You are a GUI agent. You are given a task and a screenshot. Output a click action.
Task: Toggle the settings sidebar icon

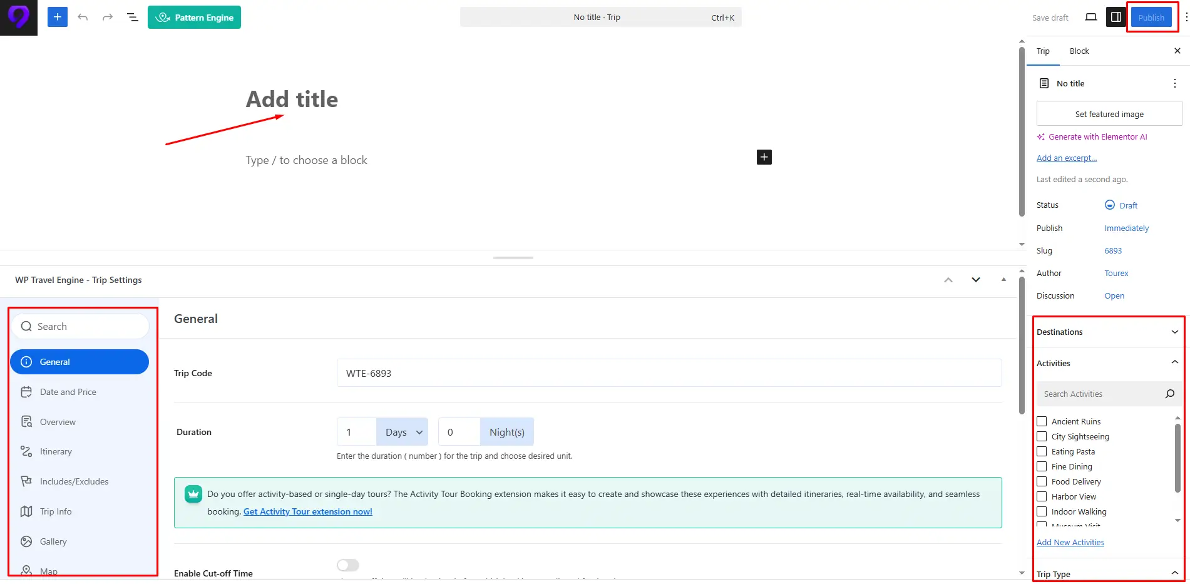pyautogui.click(x=1116, y=18)
